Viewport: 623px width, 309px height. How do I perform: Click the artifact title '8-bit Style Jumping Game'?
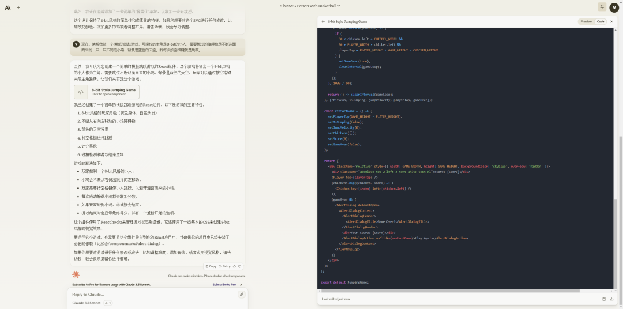click(348, 22)
